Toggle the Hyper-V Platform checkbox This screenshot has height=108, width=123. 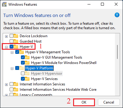[17, 68]
